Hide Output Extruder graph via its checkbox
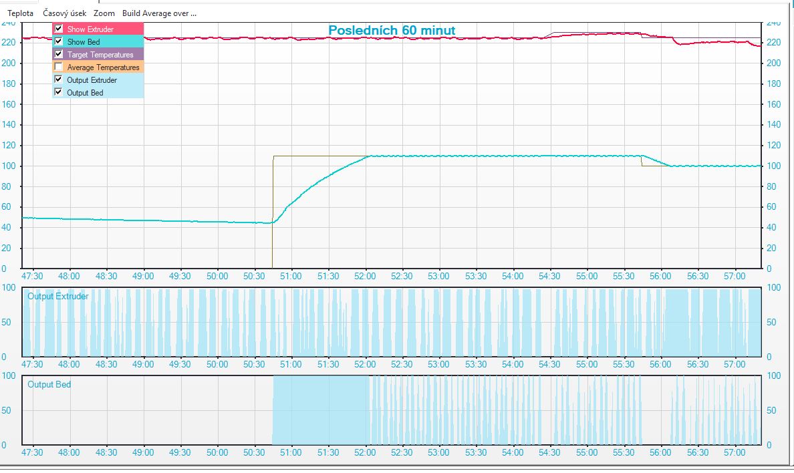Image resolution: width=794 pixels, height=473 pixels. coord(59,80)
